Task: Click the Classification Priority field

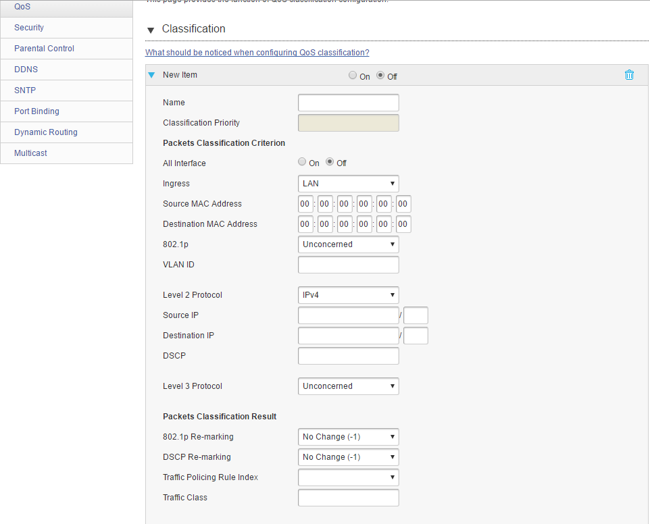Action: 348,123
